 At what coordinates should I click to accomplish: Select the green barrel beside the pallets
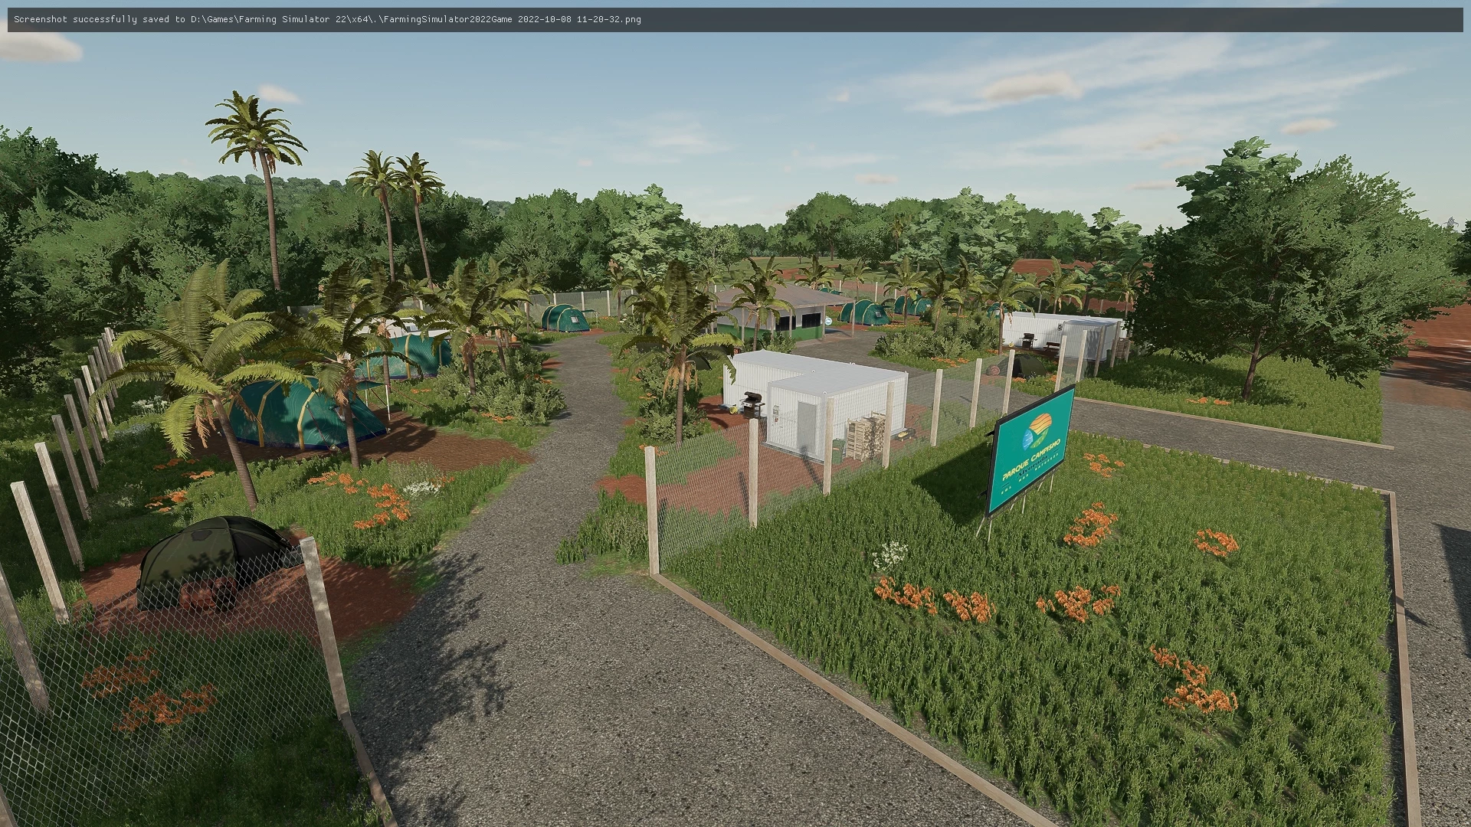click(x=838, y=448)
